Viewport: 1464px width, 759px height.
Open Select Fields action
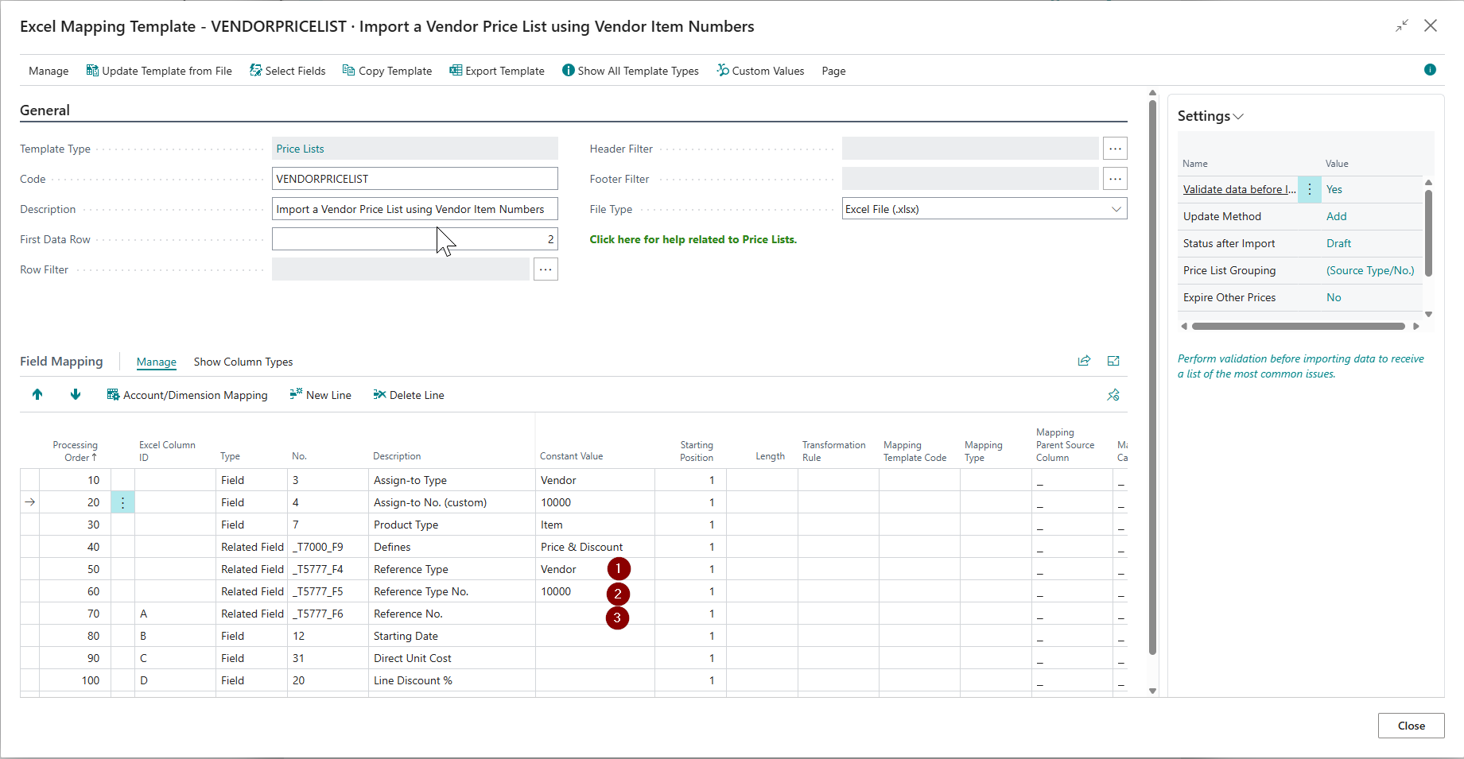coord(288,71)
